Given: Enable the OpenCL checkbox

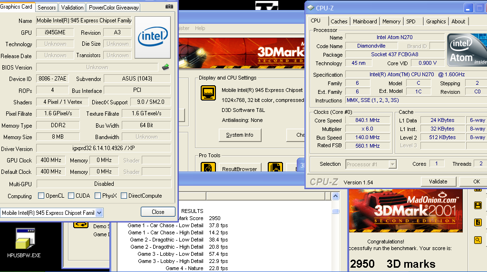Looking at the screenshot, I should 41,195.
